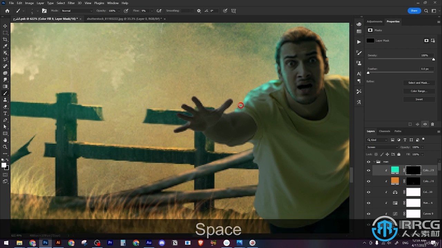Click the Home icon in options bar
This screenshot has width=442, height=248.
coord(7,11)
